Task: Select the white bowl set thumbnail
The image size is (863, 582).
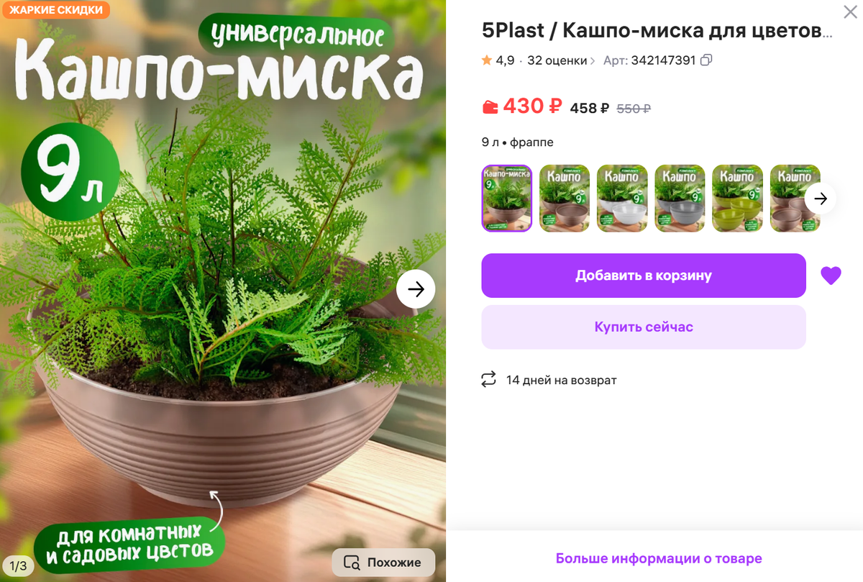Action: tap(622, 199)
